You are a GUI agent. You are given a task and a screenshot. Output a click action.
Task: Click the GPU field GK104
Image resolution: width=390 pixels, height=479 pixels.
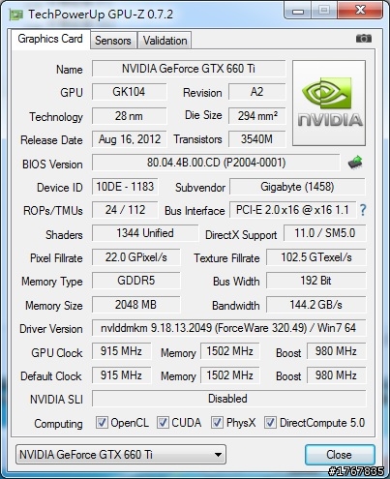130,92
